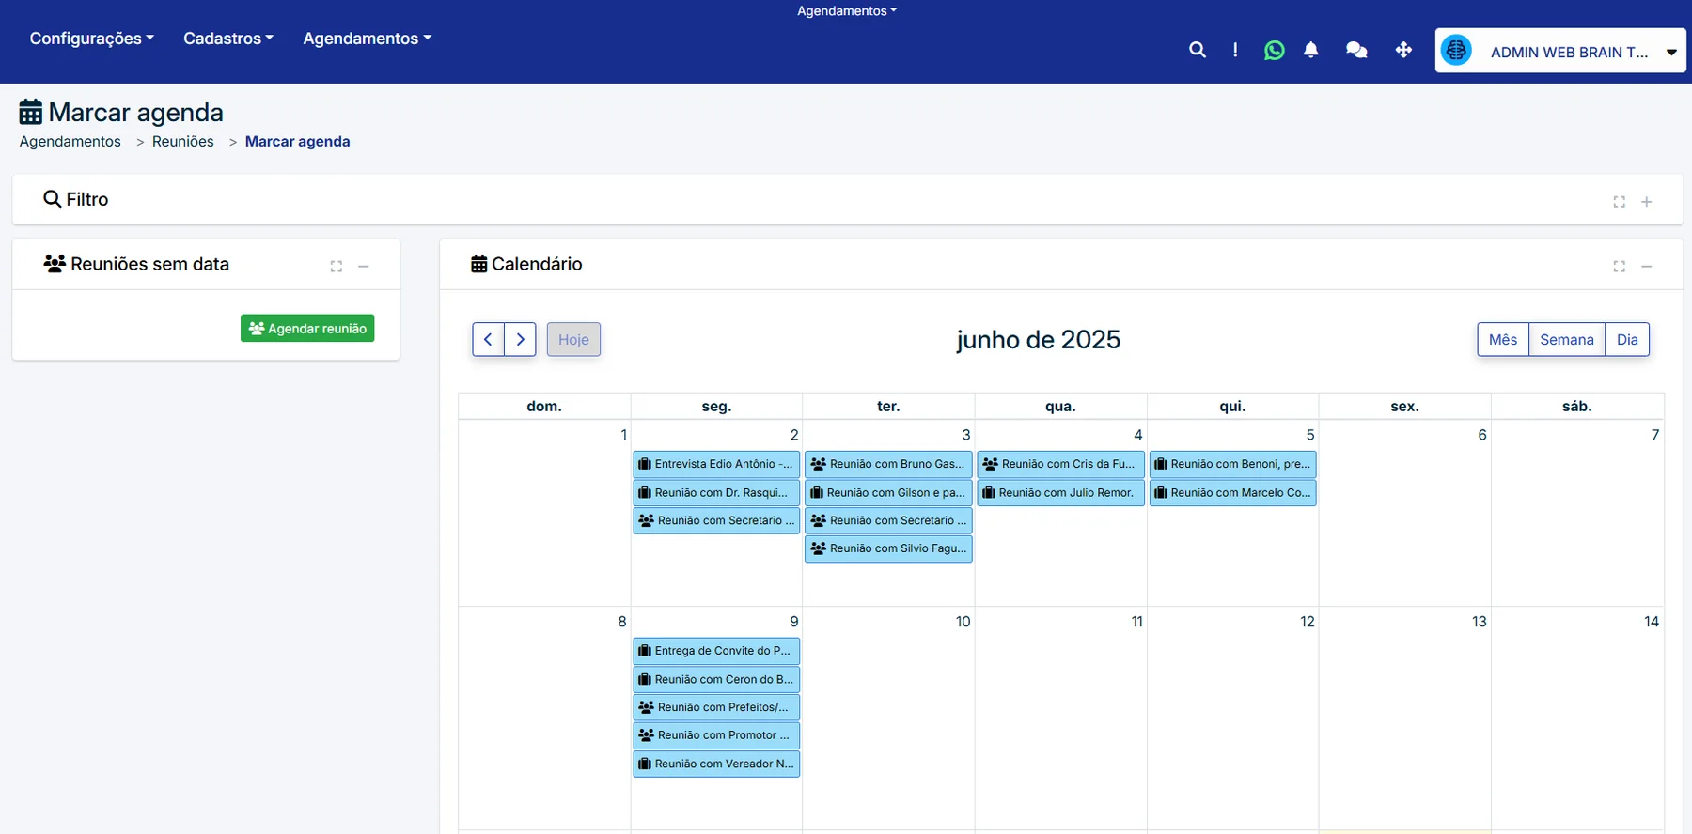Open the Cadastros dropdown menu
The width and height of the screenshot is (1692, 834).
coord(228,39)
